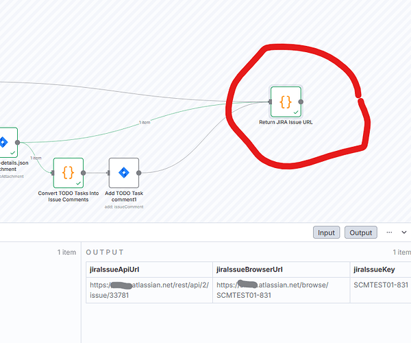Click output connector of Add TODO Task comment1 node
The height and width of the screenshot is (343, 411).
[x=139, y=173]
